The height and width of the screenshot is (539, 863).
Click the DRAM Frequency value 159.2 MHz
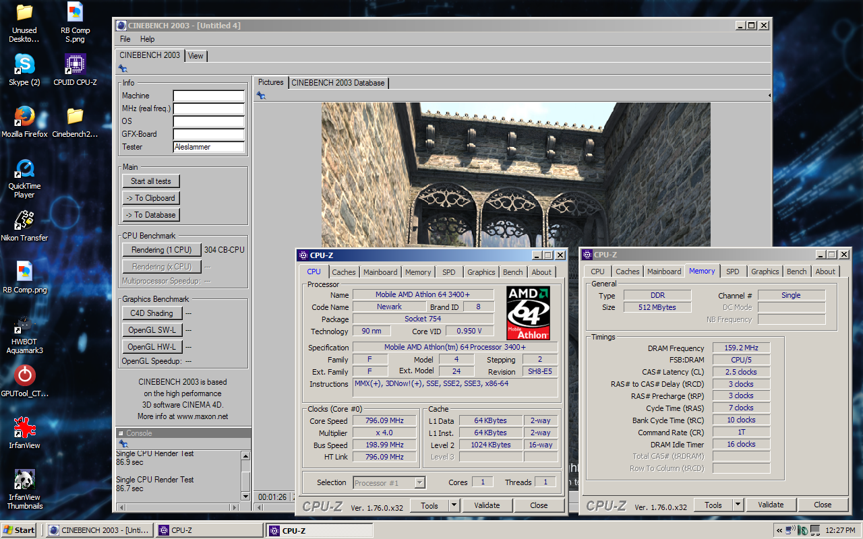coord(741,348)
